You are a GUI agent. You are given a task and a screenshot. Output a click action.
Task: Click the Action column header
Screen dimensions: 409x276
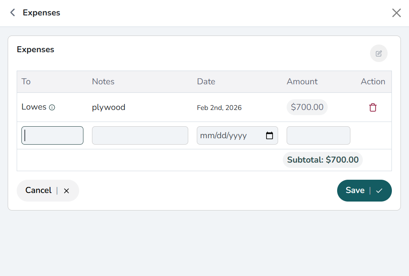tap(373, 82)
